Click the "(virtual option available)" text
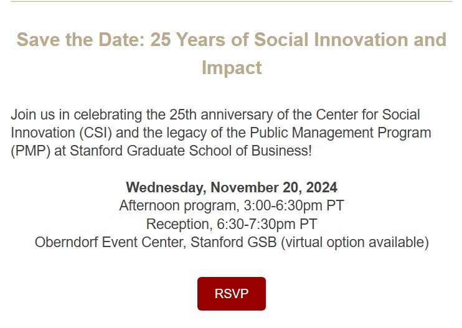 tap(355, 242)
